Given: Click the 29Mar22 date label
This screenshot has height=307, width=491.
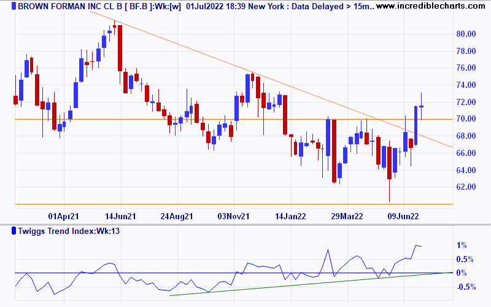Looking at the screenshot, I should [347, 217].
